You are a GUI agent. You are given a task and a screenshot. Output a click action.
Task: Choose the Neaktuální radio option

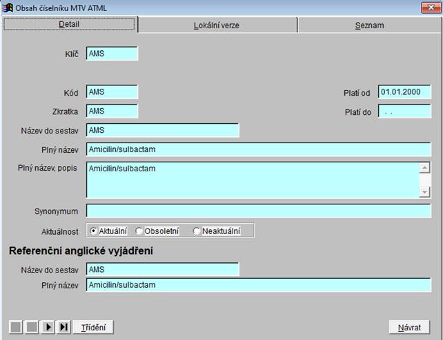click(197, 231)
